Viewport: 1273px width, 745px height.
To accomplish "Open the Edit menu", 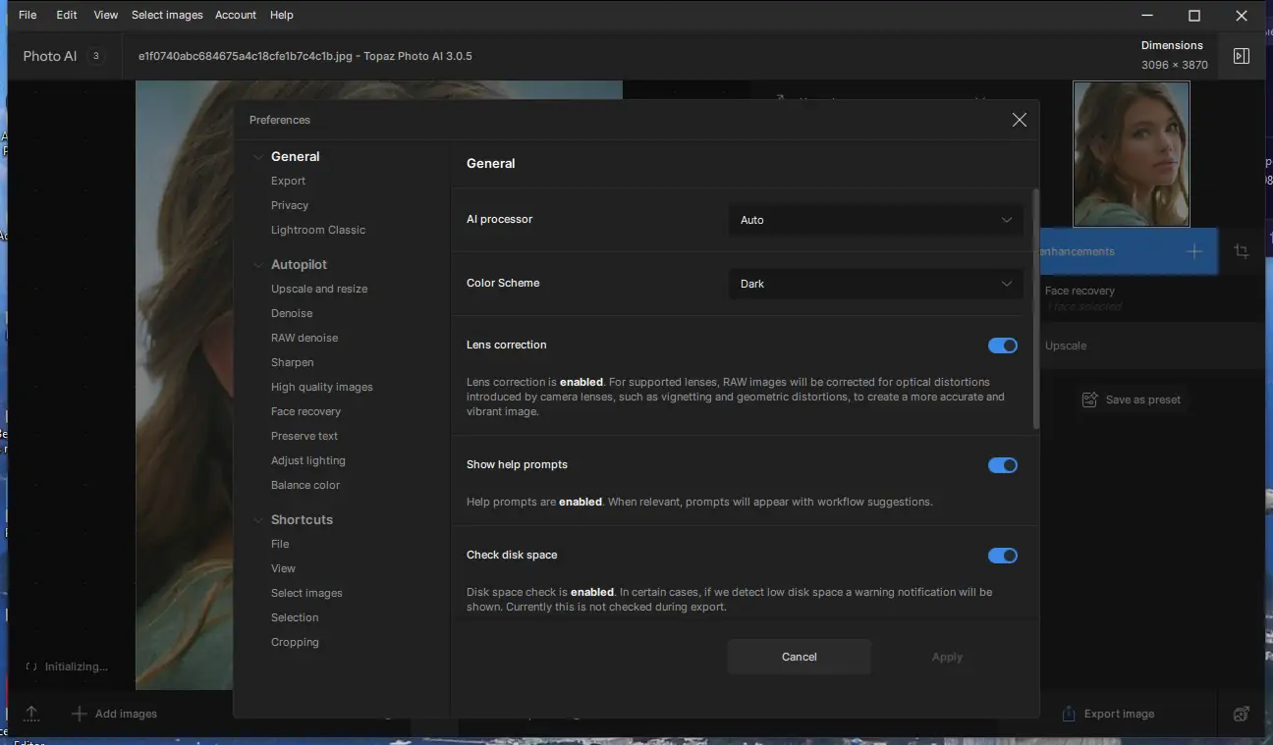I will [x=67, y=15].
